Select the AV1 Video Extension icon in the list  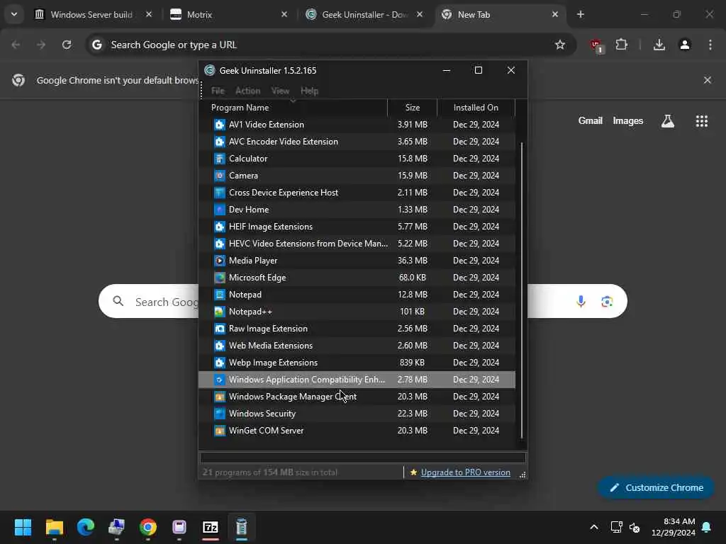pyautogui.click(x=220, y=125)
